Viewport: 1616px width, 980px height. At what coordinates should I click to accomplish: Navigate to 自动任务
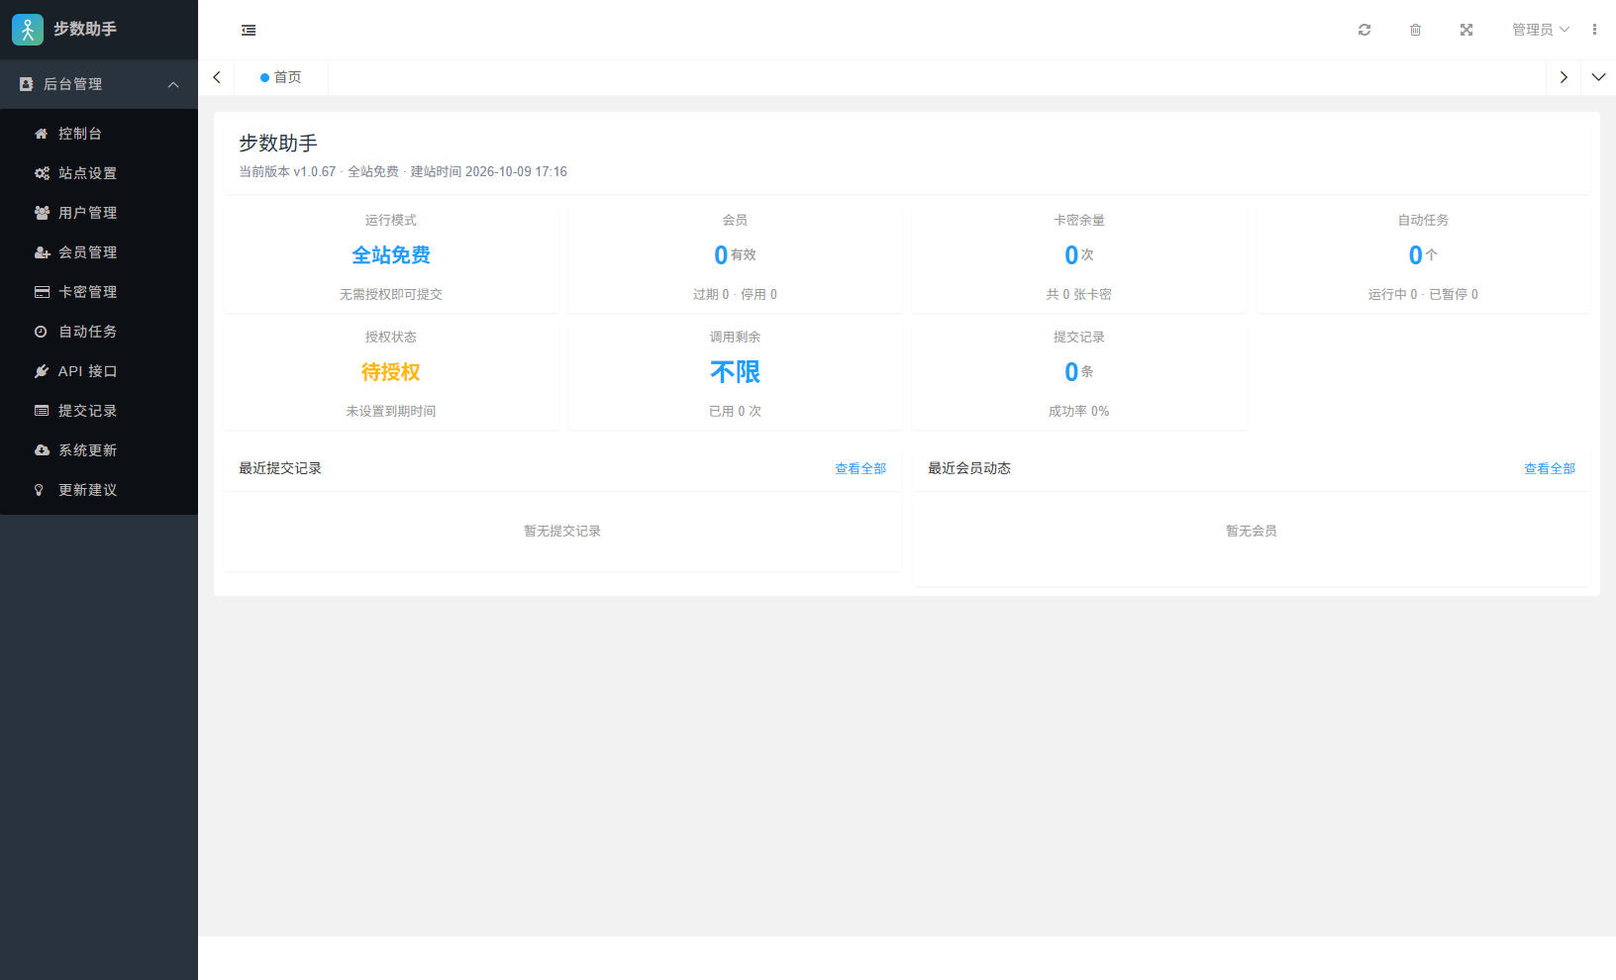point(99,332)
